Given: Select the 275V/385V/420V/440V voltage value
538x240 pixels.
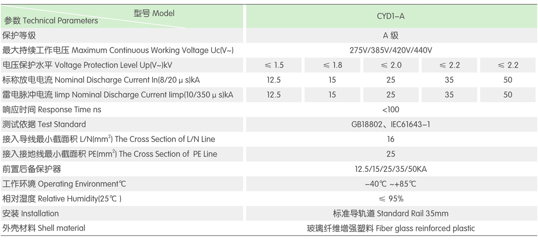Looking at the screenshot, I should click(390, 51).
